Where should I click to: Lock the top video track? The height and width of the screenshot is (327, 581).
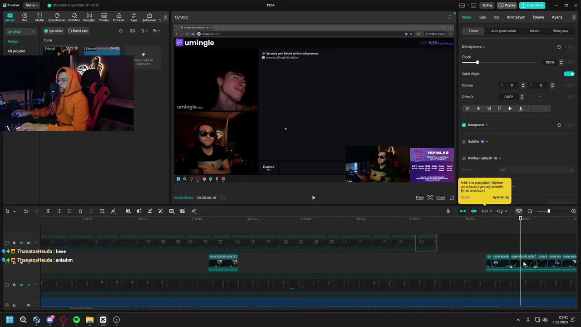coord(14,243)
